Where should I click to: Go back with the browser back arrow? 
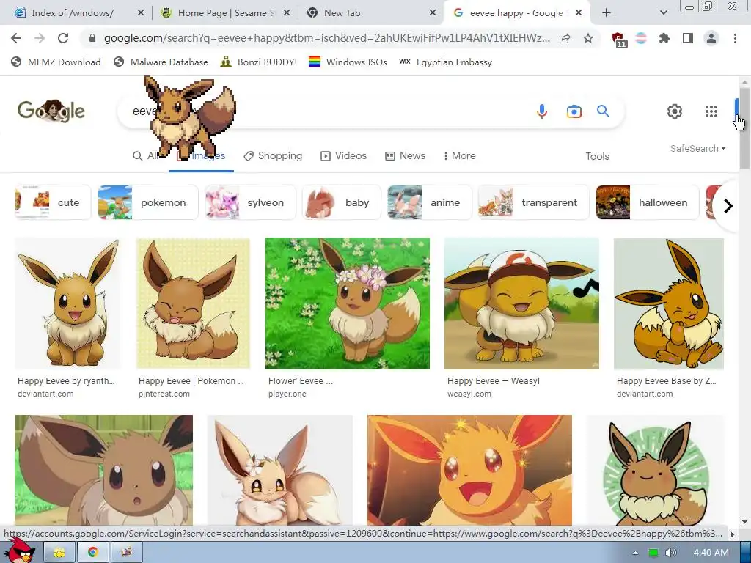[x=16, y=38]
